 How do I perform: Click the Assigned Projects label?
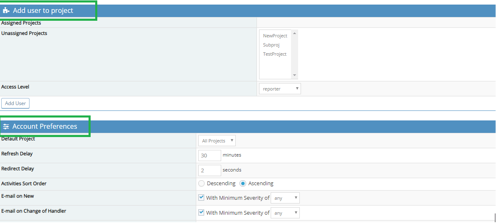(x=21, y=23)
